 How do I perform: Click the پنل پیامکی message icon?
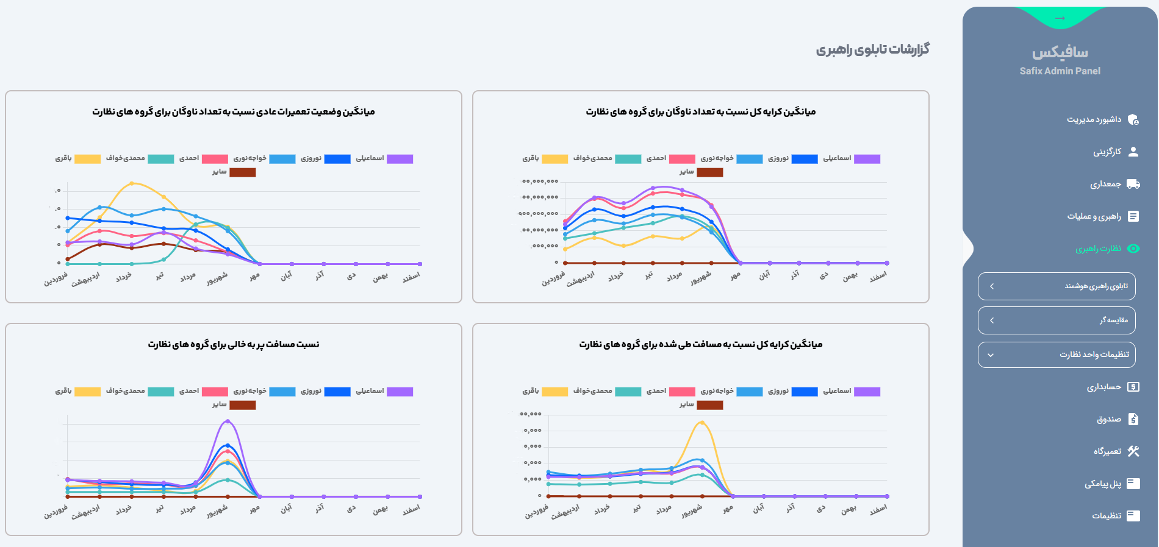[x=1133, y=484]
